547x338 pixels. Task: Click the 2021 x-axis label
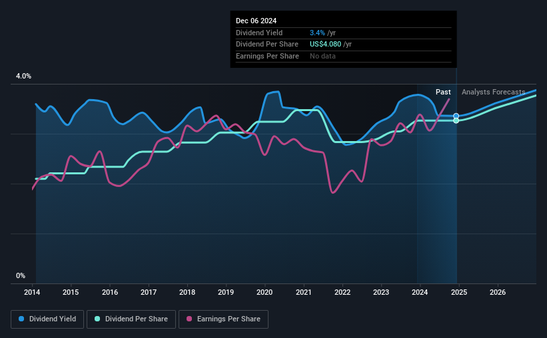click(x=304, y=292)
